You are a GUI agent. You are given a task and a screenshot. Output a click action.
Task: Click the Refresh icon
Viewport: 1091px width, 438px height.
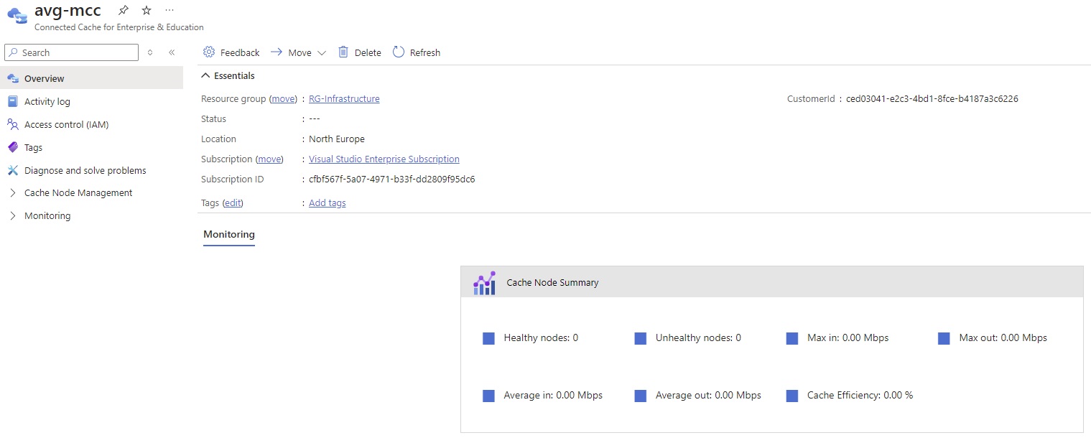click(x=398, y=52)
